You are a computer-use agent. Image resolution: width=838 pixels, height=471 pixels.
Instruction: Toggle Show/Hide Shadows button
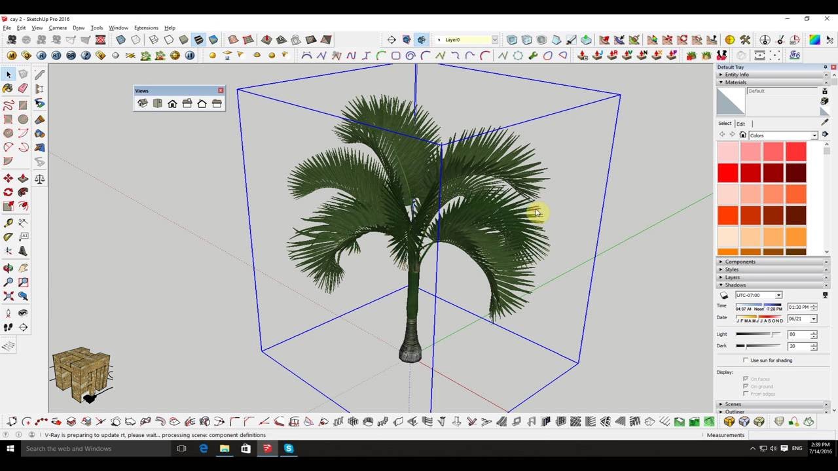pos(724,296)
